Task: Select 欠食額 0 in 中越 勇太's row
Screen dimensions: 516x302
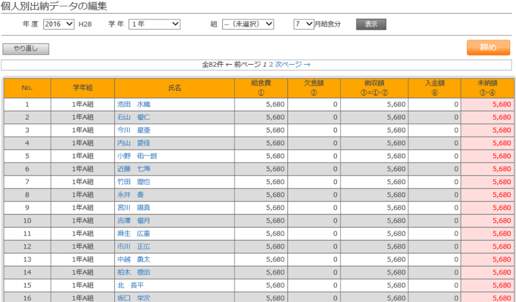Action: click(314, 259)
